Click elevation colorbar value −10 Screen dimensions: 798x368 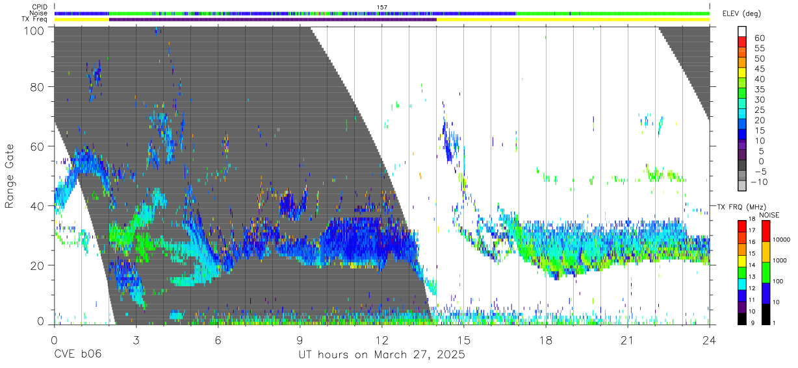(x=758, y=182)
